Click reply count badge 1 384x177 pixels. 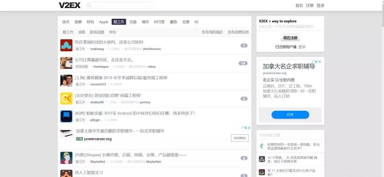[x=244, y=45]
